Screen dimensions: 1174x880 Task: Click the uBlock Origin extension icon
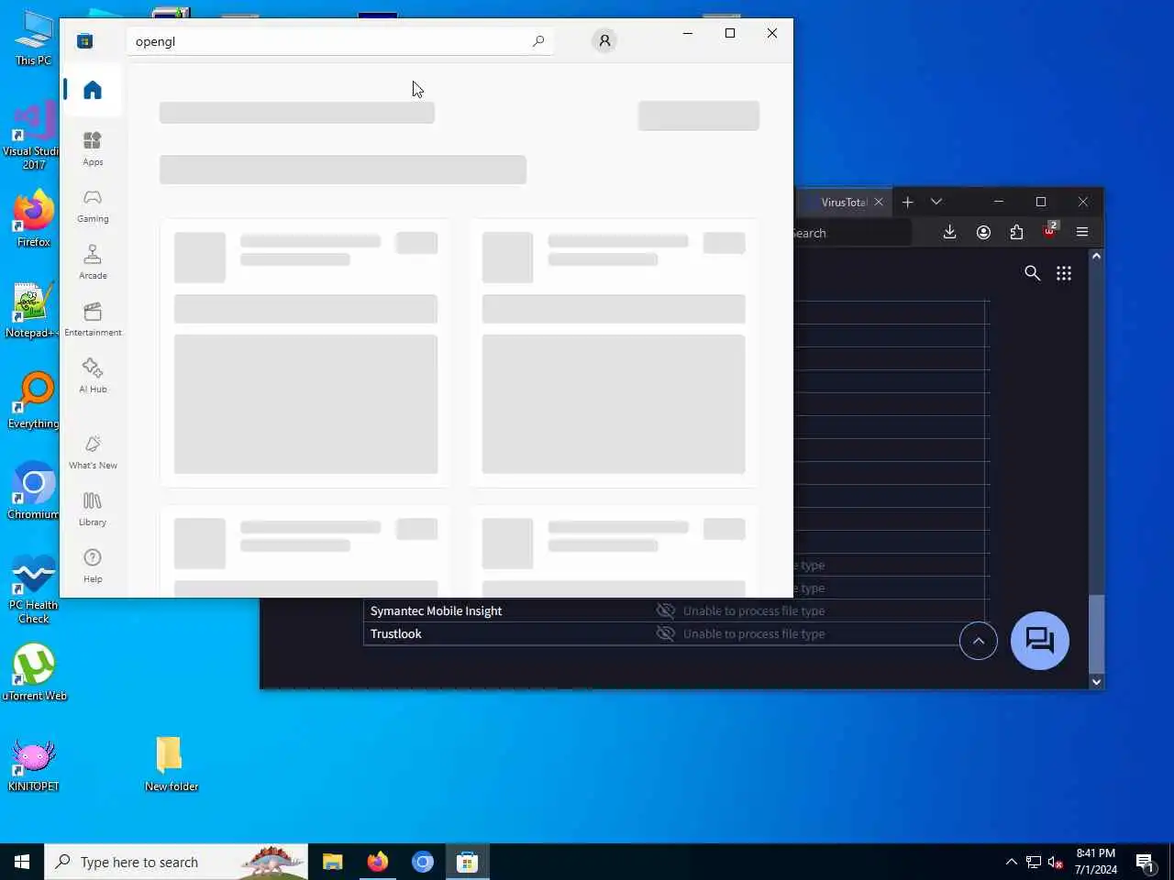click(x=1049, y=230)
